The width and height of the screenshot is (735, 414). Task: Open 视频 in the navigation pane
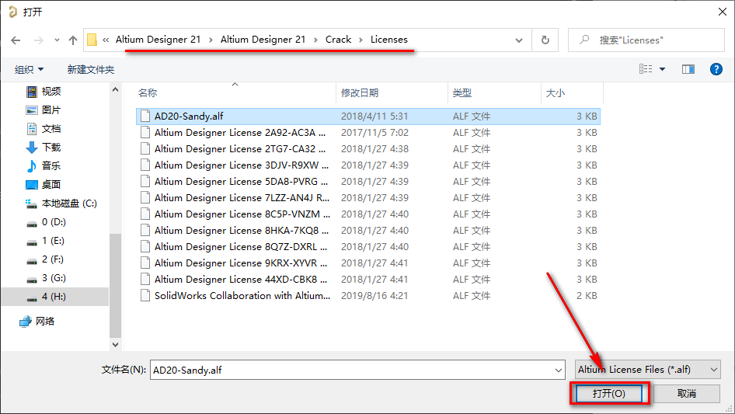51,92
